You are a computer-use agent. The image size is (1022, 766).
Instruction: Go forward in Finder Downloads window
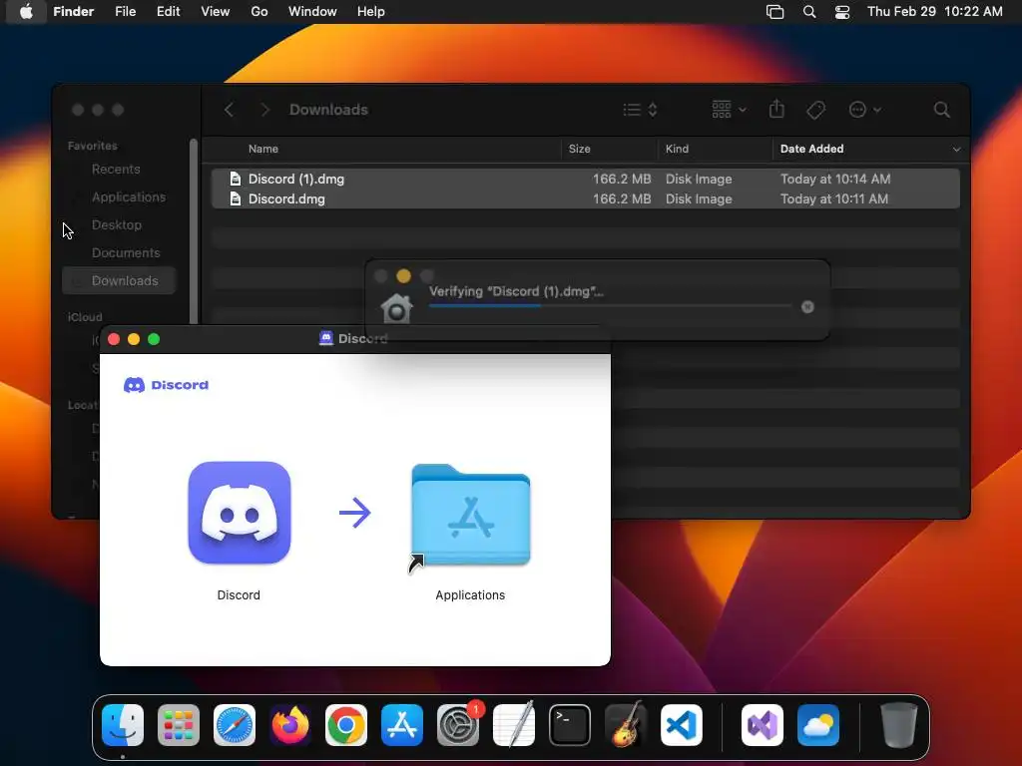pyautogui.click(x=264, y=110)
